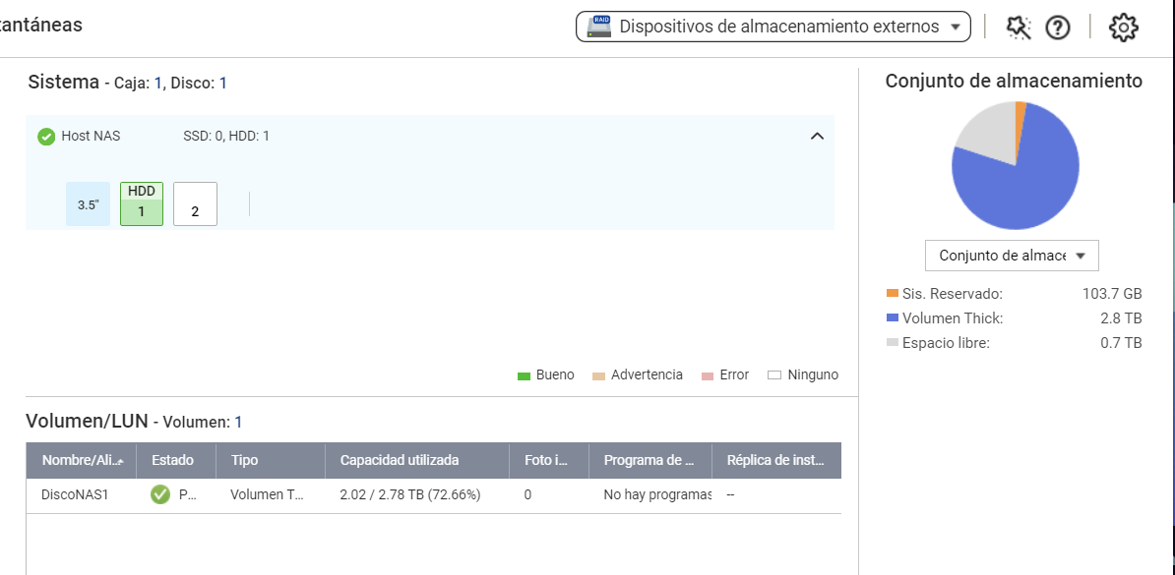Select HDD disk 1 slot
Image resolution: width=1175 pixels, height=575 pixels.
(x=142, y=203)
